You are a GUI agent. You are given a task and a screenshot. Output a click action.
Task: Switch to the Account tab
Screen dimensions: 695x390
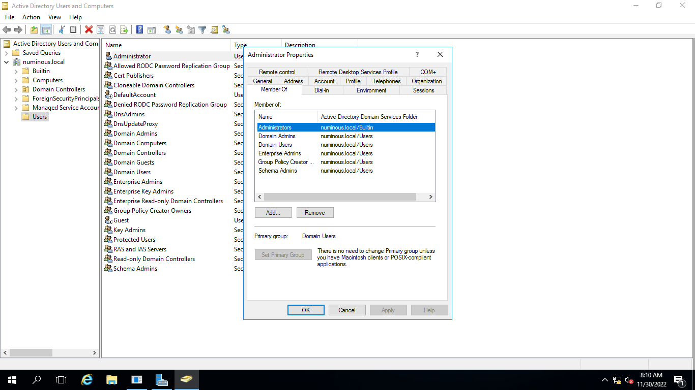tap(324, 81)
